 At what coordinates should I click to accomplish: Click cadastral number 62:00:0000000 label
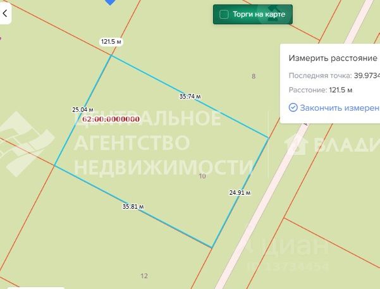click(111, 120)
